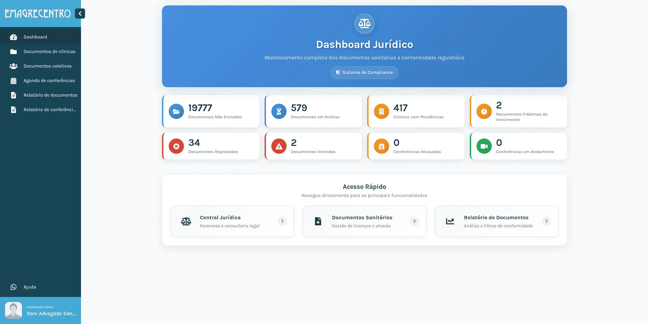This screenshot has height=324, width=648.
Task: Click the video camera icon for Conferências em Andamento
Action: (484, 146)
